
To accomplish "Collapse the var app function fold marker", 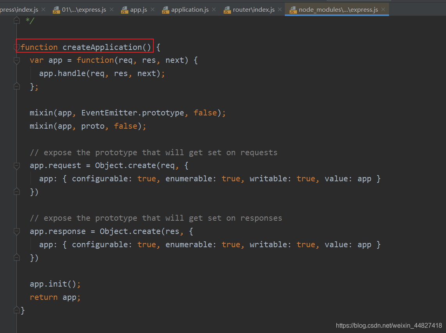I will pyautogui.click(x=17, y=60).
